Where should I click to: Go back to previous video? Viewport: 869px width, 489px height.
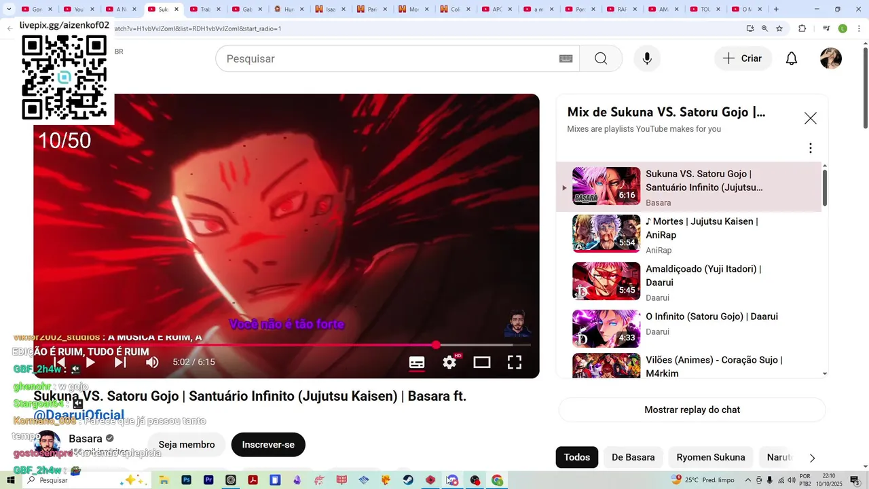60,362
